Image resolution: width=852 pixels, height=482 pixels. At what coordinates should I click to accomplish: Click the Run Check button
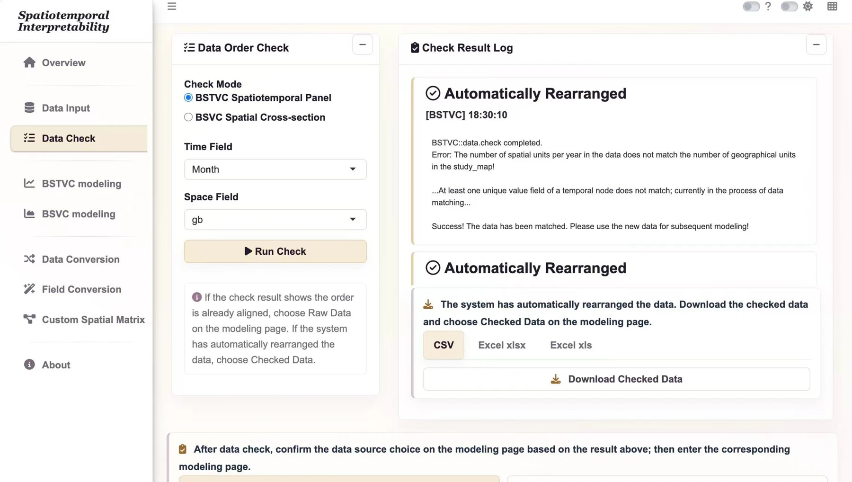(x=275, y=251)
